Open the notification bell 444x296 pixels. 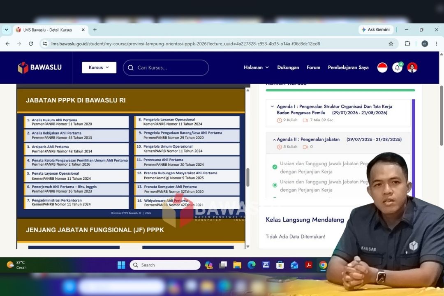[x=397, y=68]
